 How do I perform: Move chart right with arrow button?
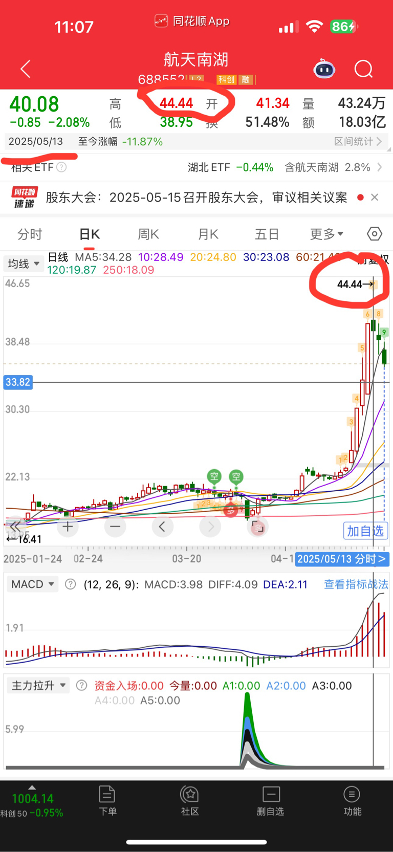click(210, 526)
